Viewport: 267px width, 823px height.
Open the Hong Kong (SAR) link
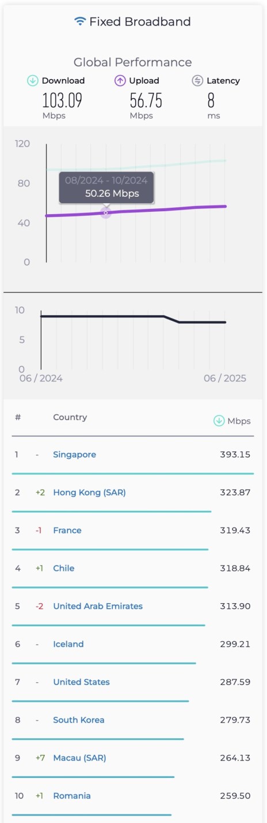89,492
